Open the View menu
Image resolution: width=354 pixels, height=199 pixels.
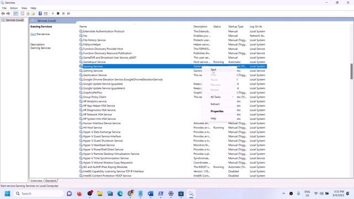24,8
